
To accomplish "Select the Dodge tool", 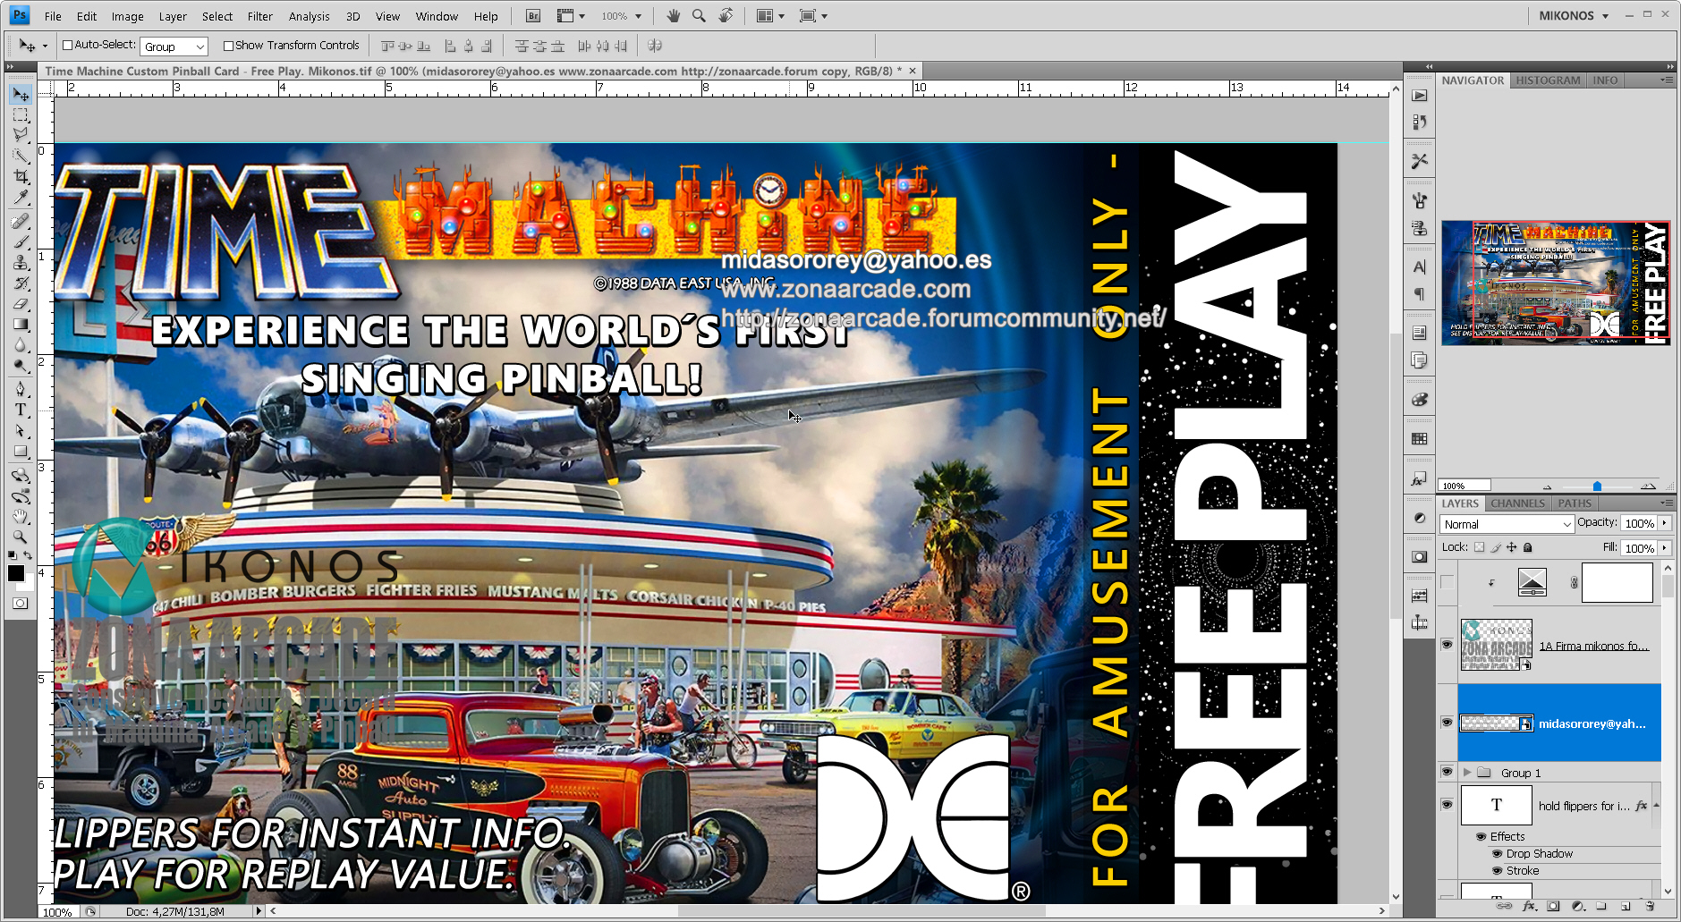I will click(x=21, y=366).
